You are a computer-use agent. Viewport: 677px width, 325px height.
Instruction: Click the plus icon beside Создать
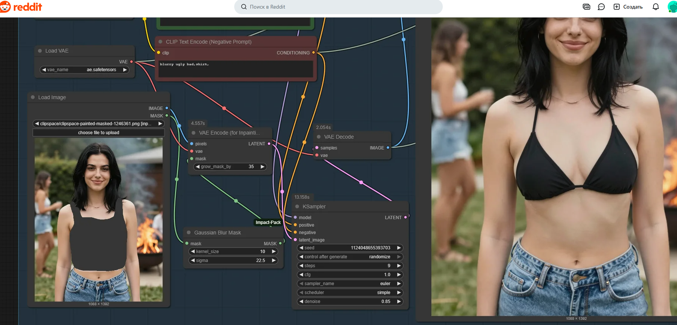(617, 7)
